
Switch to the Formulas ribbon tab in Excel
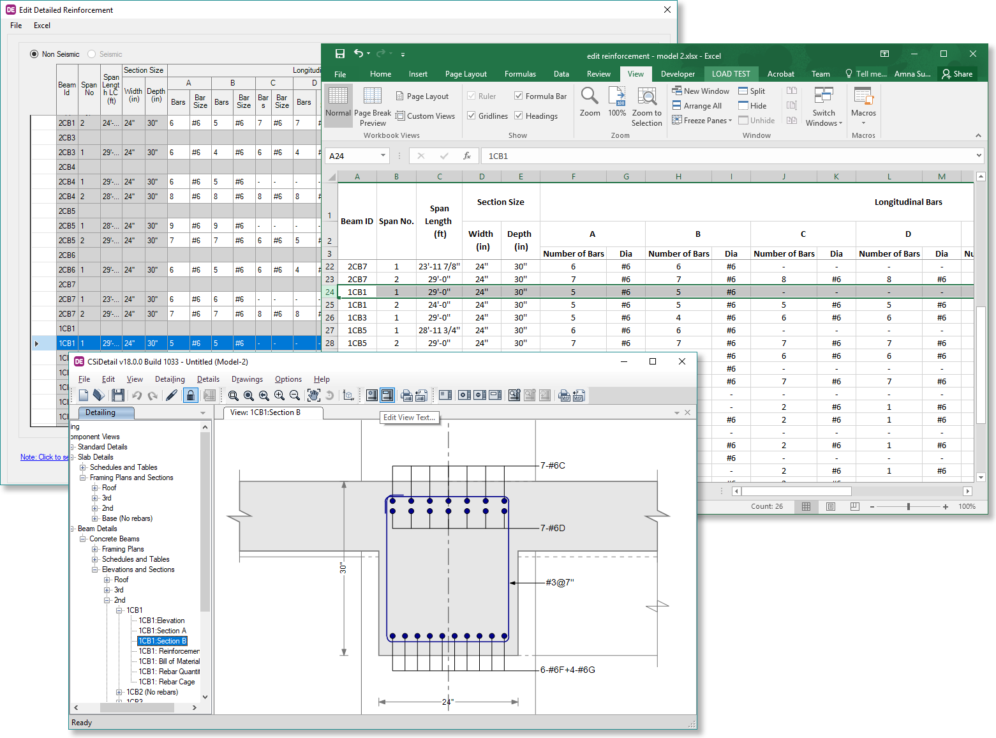[520, 74]
